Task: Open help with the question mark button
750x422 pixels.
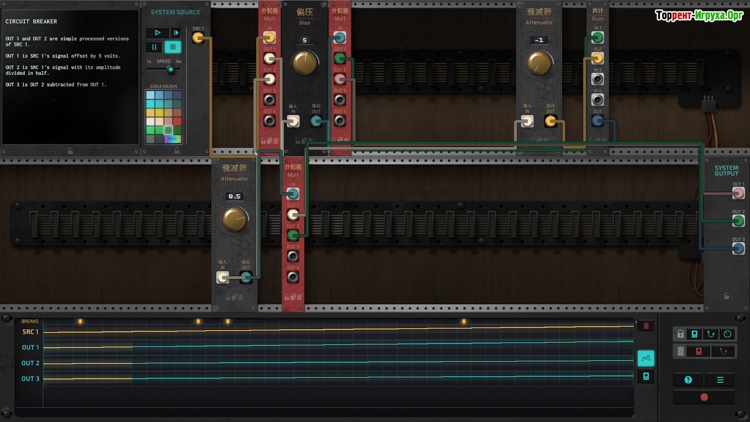Action: point(688,380)
